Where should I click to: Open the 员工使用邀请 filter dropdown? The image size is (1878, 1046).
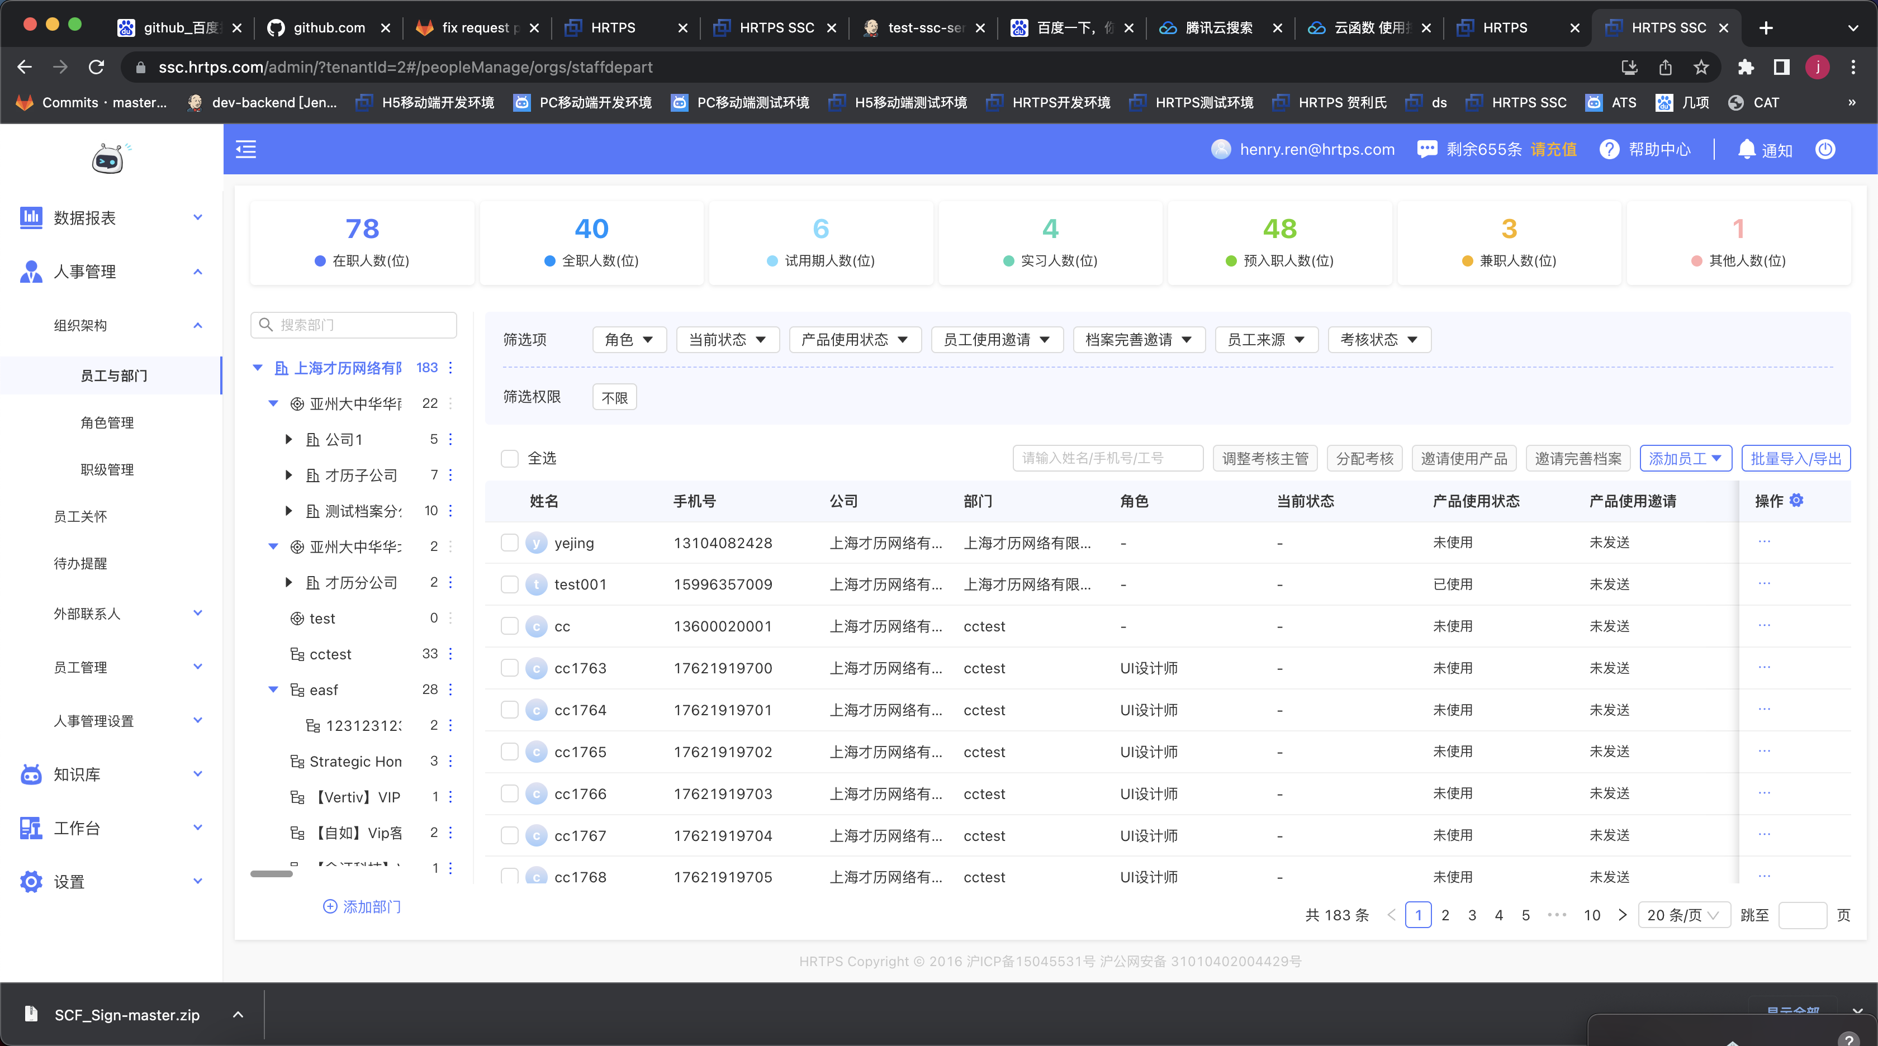pos(997,340)
